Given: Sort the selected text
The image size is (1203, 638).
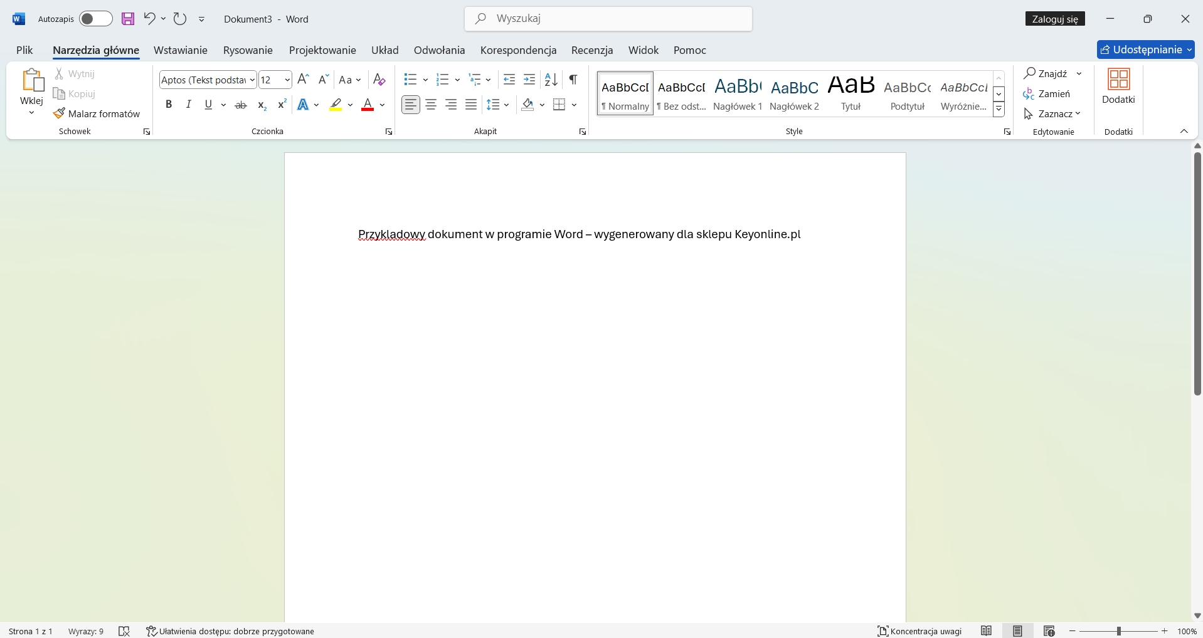Looking at the screenshot, I should coord(551,80).
